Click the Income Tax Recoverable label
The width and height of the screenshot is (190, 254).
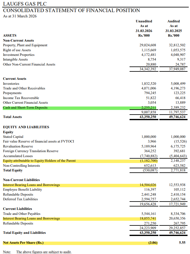[21, 98]
